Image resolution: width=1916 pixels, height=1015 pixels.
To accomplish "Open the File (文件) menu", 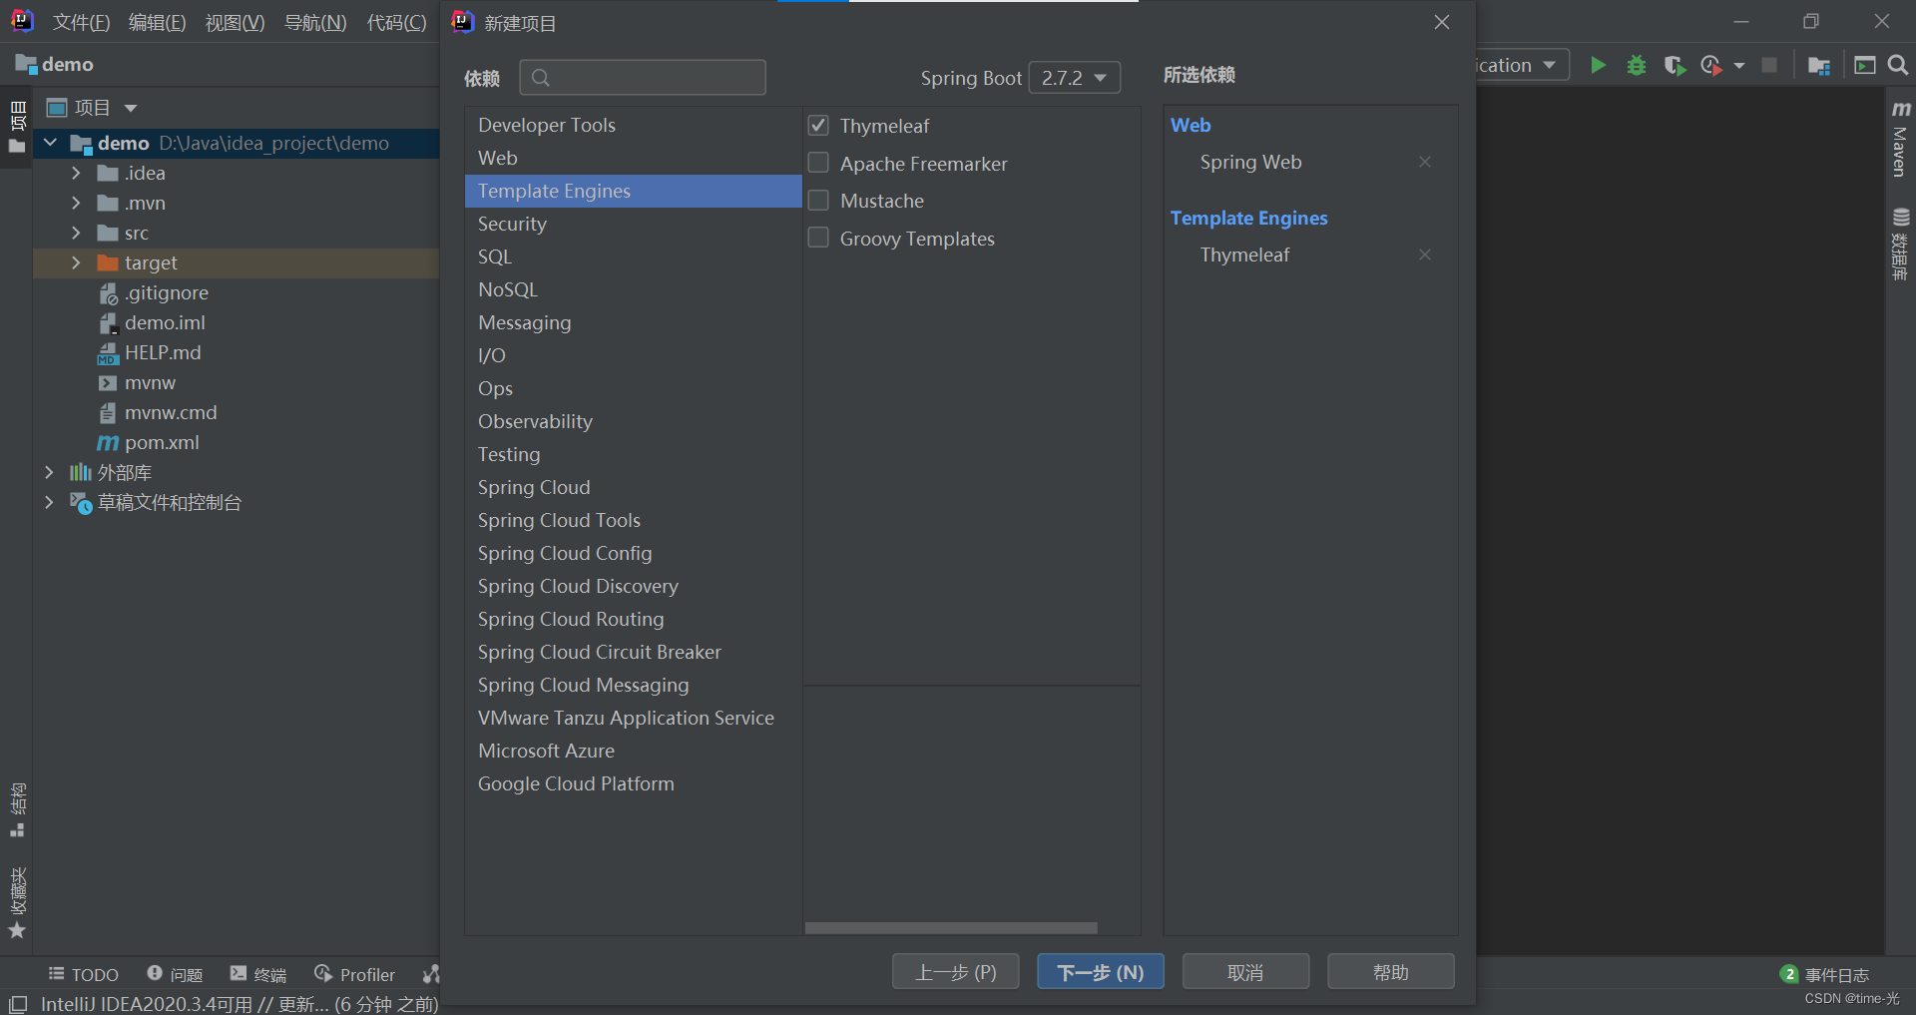I will pyautogui.click(x=81, y=22).
